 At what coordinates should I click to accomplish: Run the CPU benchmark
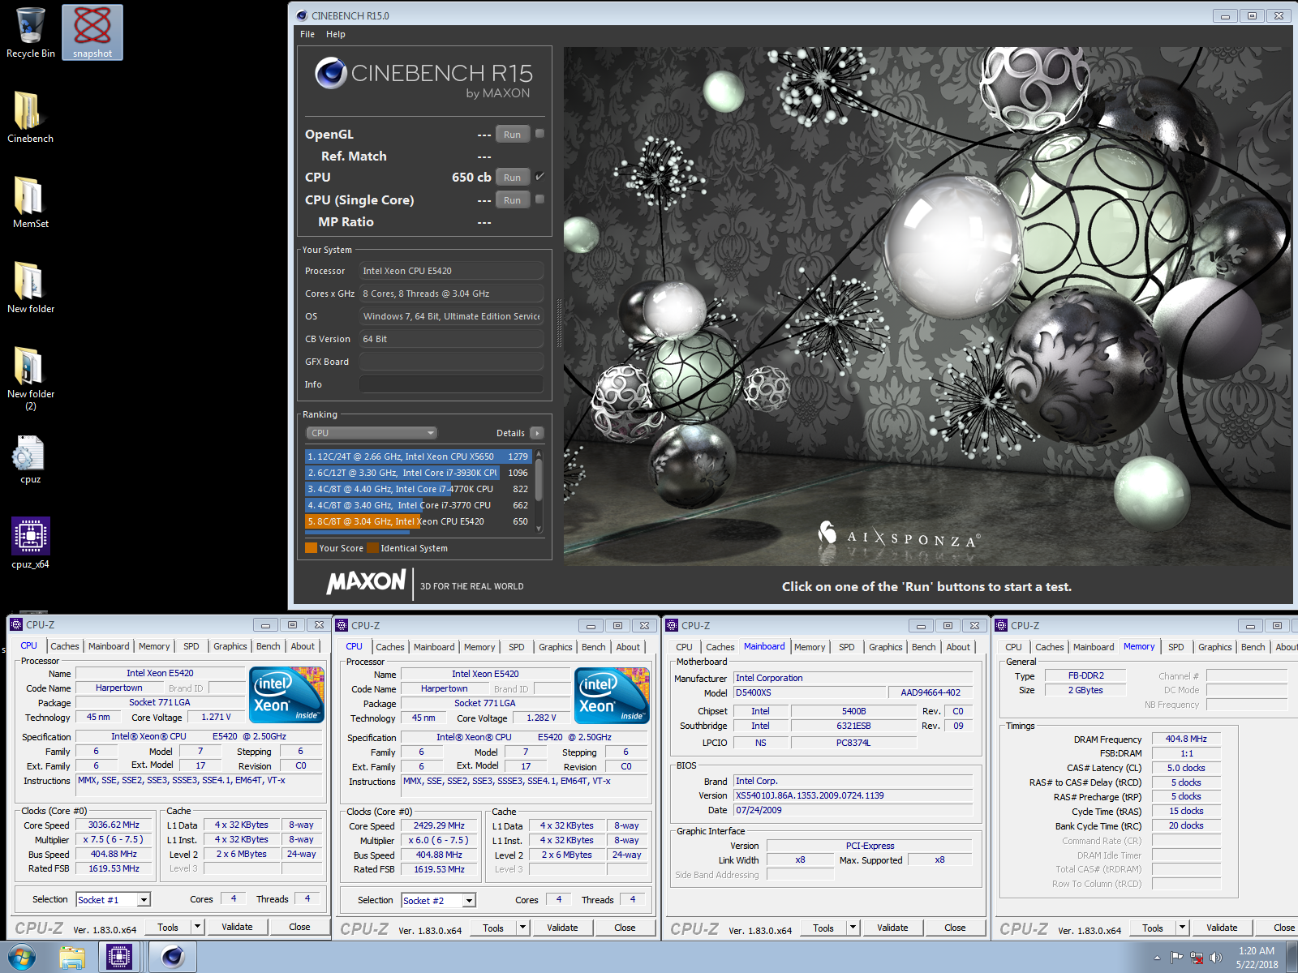[x=512, y=177]
